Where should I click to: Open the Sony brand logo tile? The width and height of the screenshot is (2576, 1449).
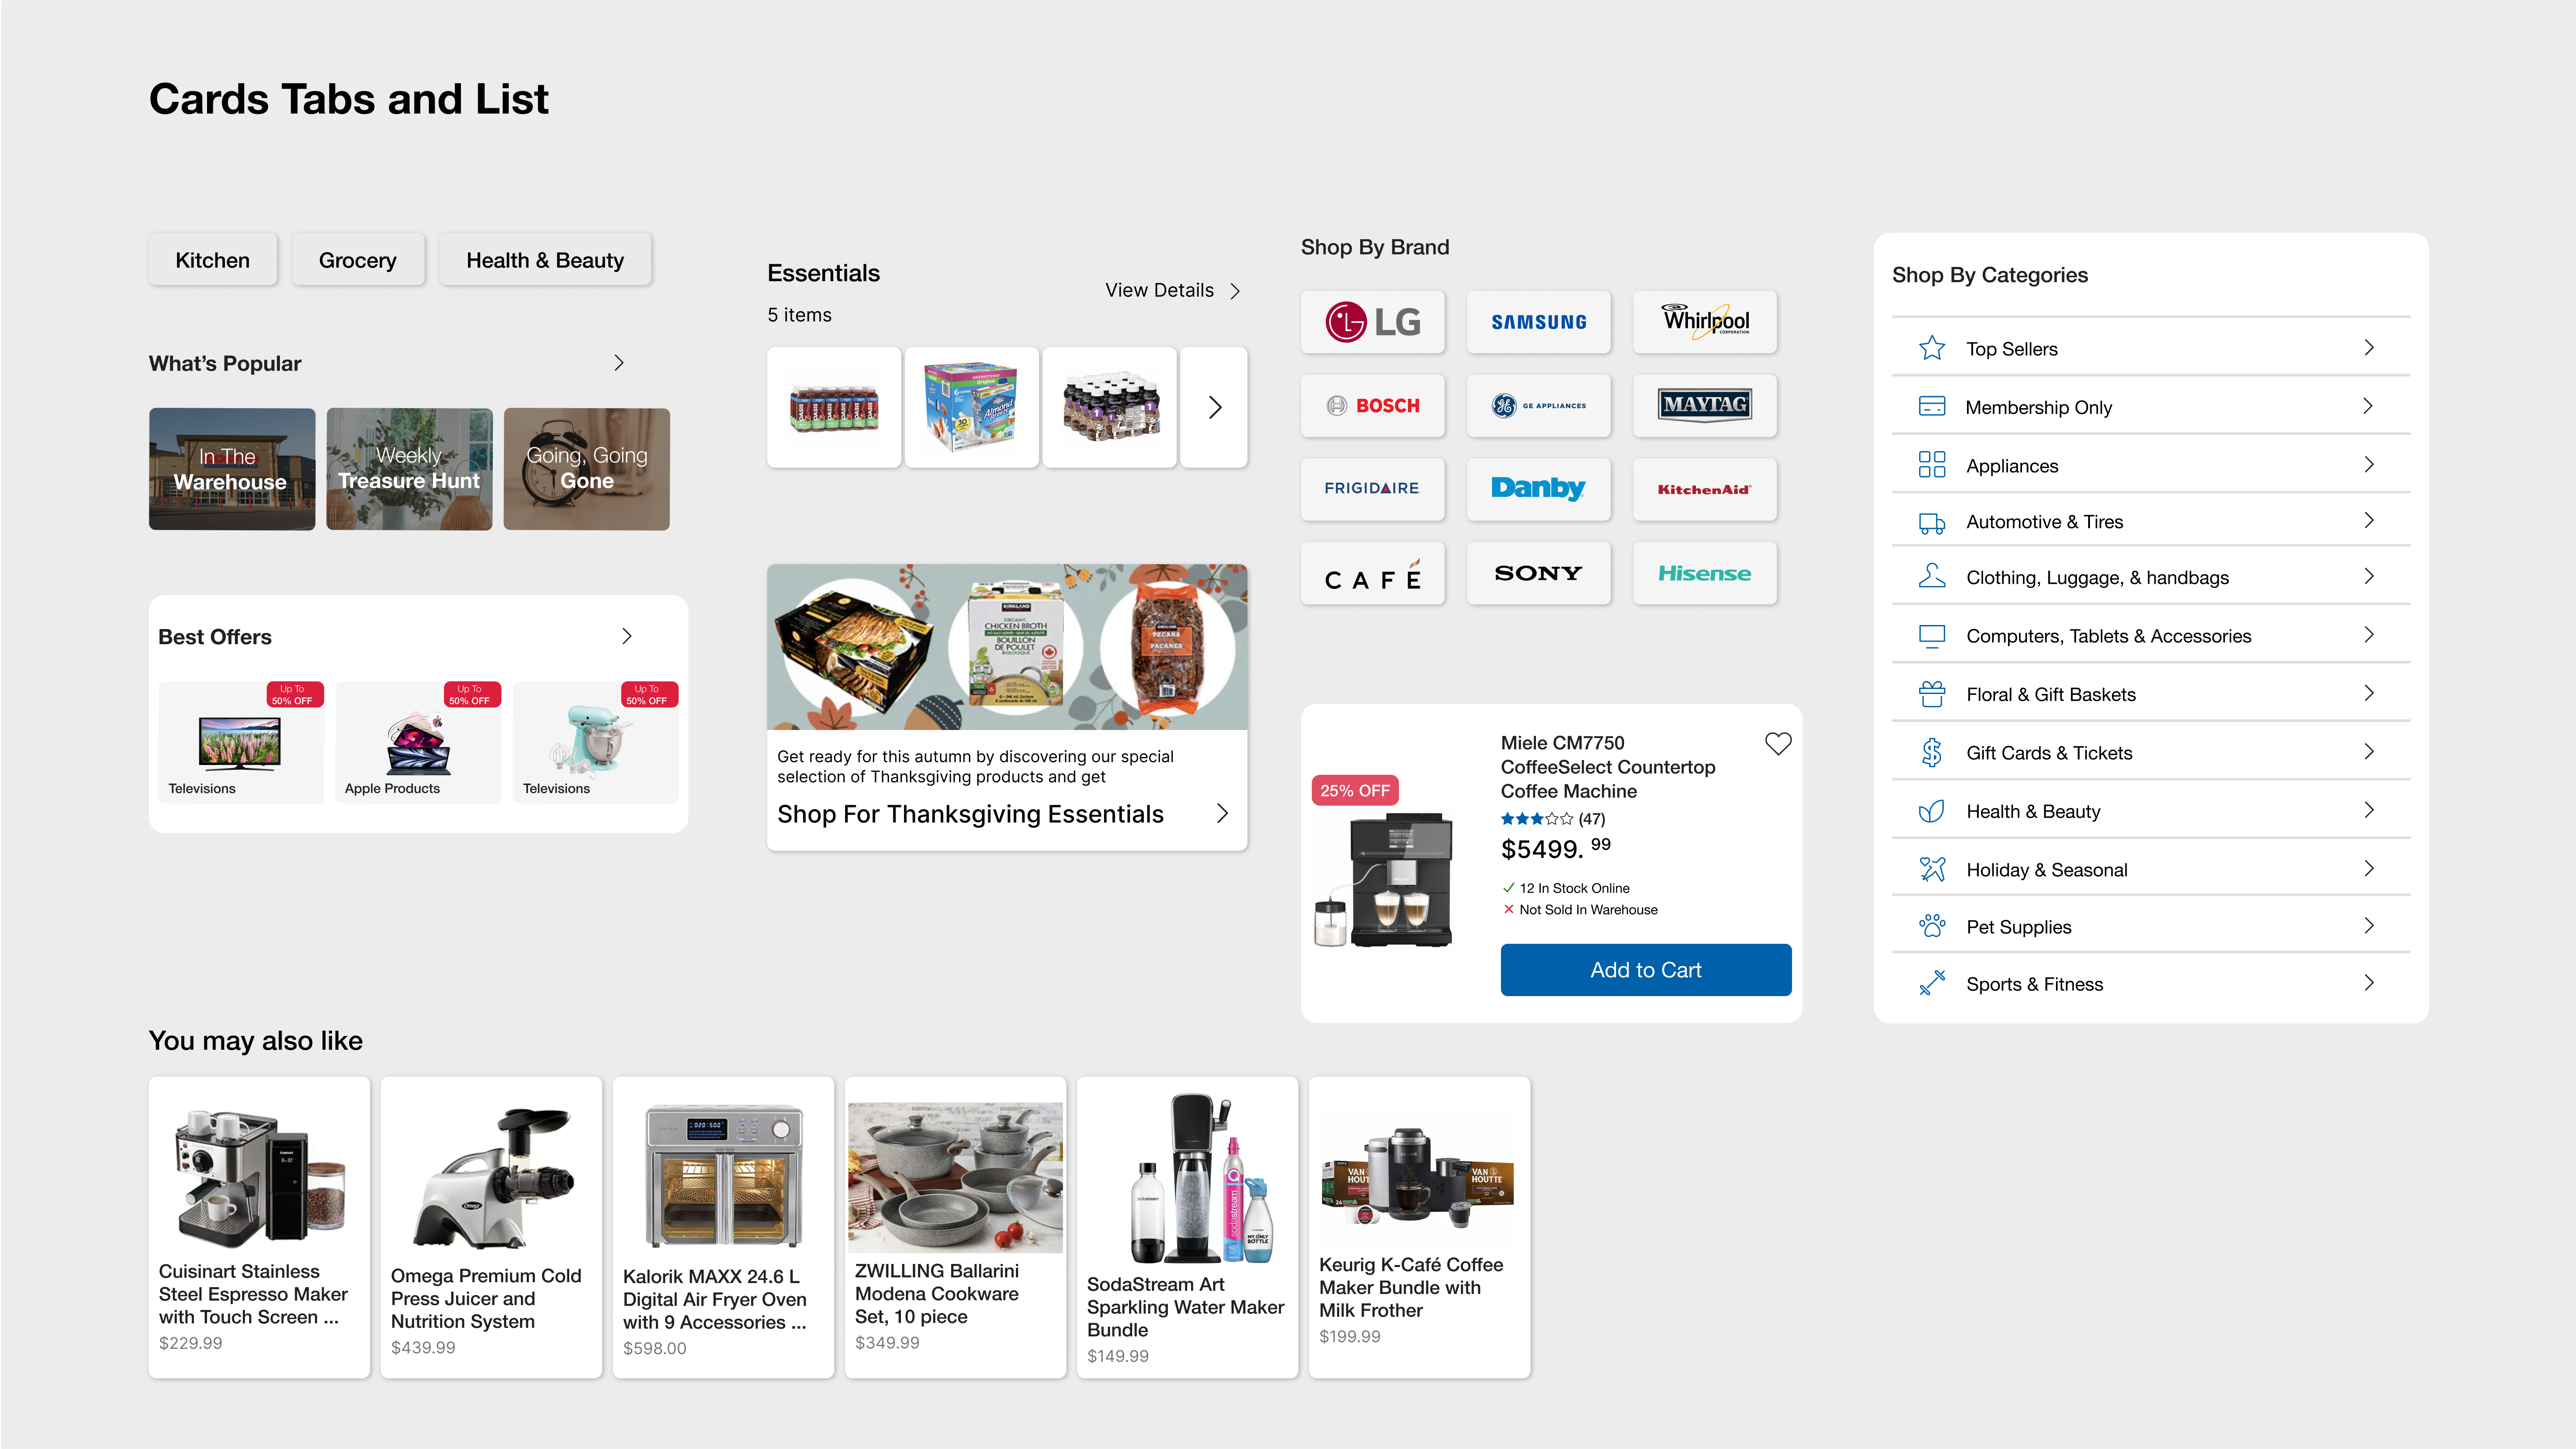tap(1538, 573)
